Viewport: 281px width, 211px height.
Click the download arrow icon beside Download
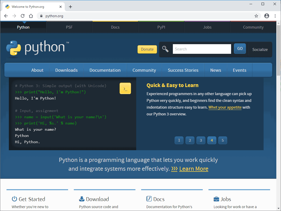tap(82, 199)
